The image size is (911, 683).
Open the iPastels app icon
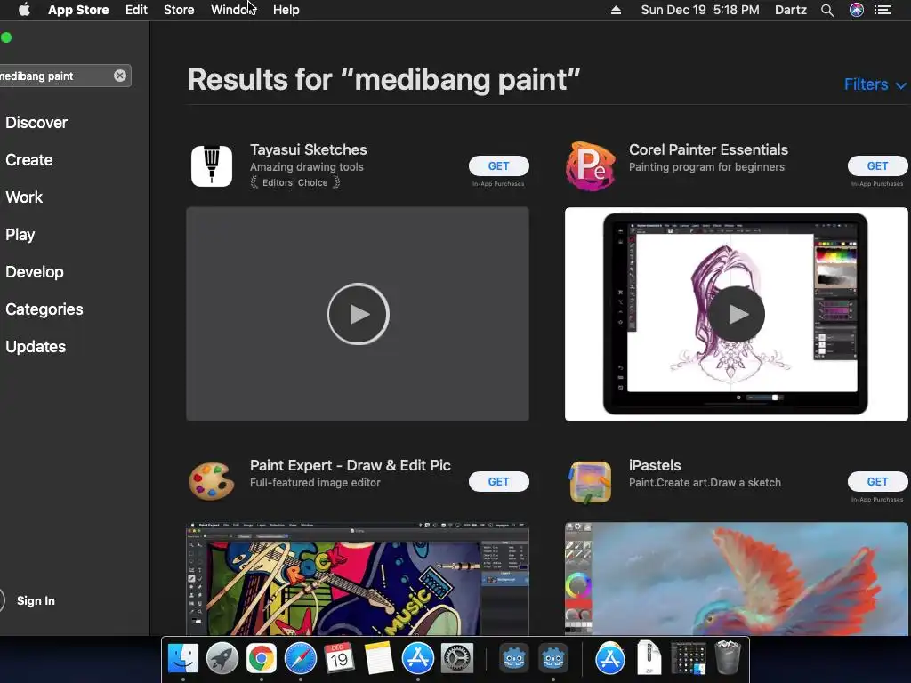[591, 481]
